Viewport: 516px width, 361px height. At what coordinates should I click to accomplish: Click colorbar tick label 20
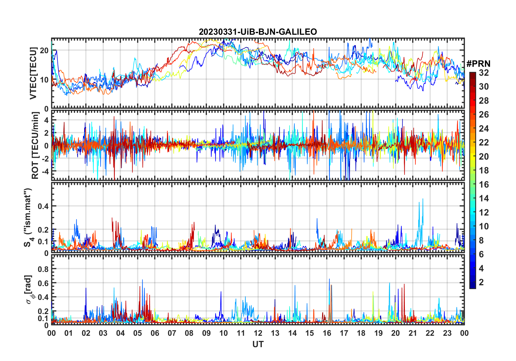coord(484,157)
